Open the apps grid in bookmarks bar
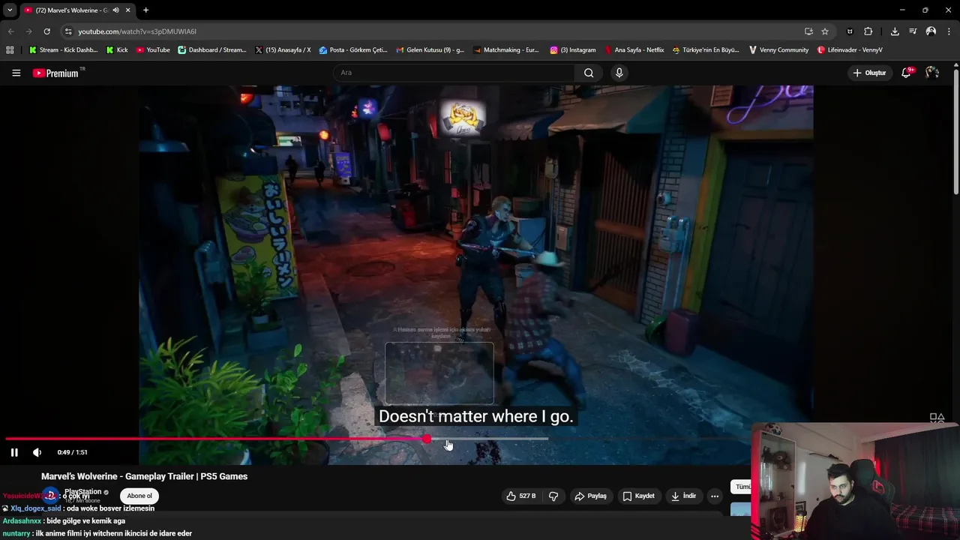 (x=10, y=50)
